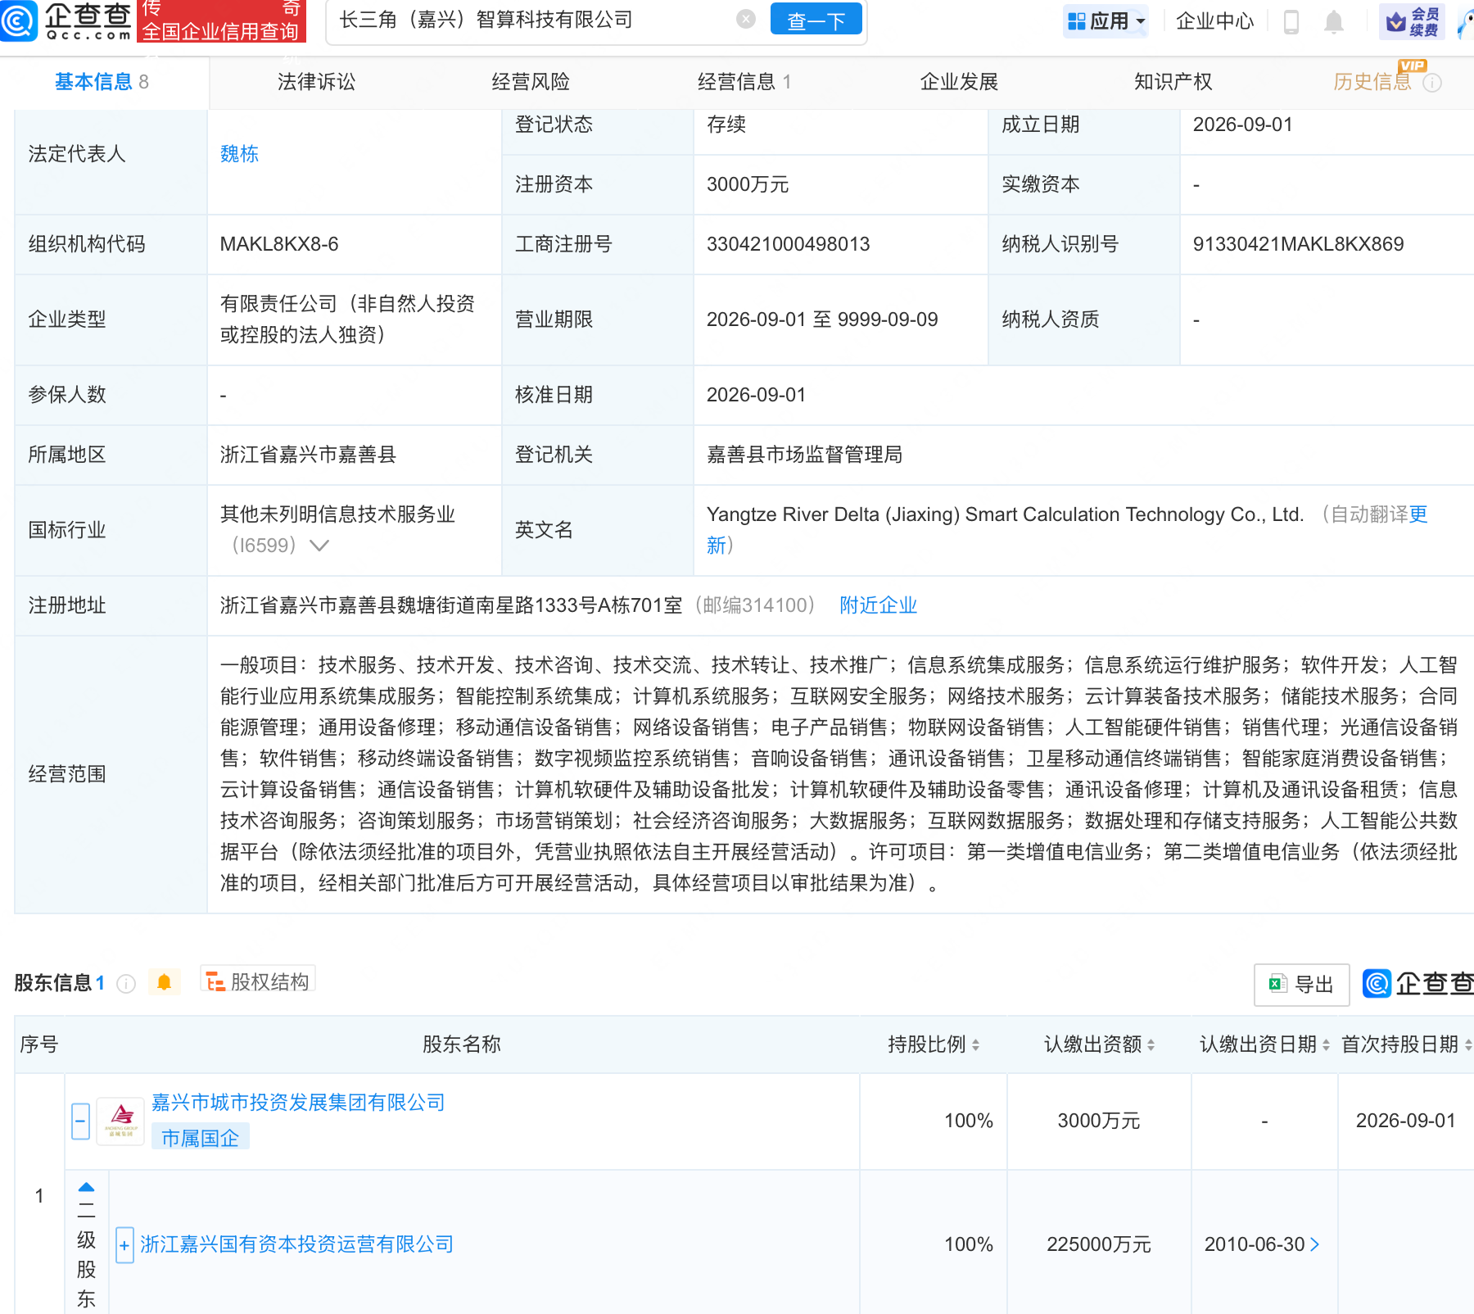Click the 导出 export button
The height and width of the screenshot is (1314, 1474).
(x=1301, y=985)
